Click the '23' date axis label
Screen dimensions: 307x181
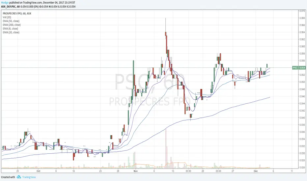[x=100, y=171]
